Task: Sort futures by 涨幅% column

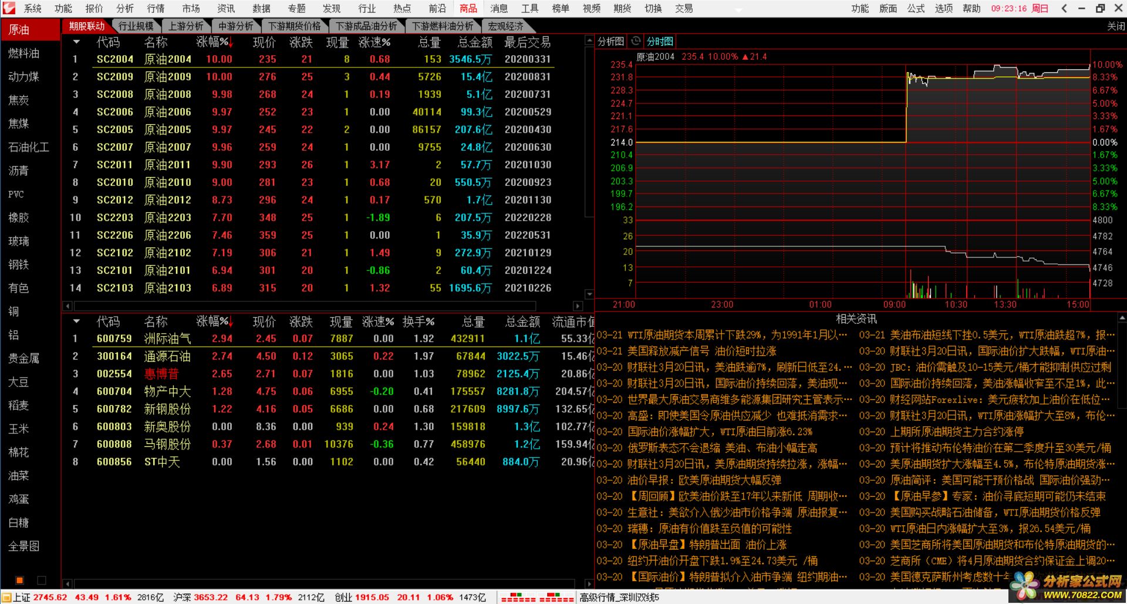Action: (214, 42)
